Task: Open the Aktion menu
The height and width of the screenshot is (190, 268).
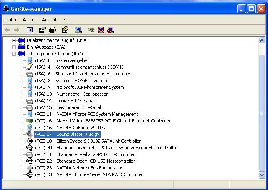Action: tap(29, 20)
